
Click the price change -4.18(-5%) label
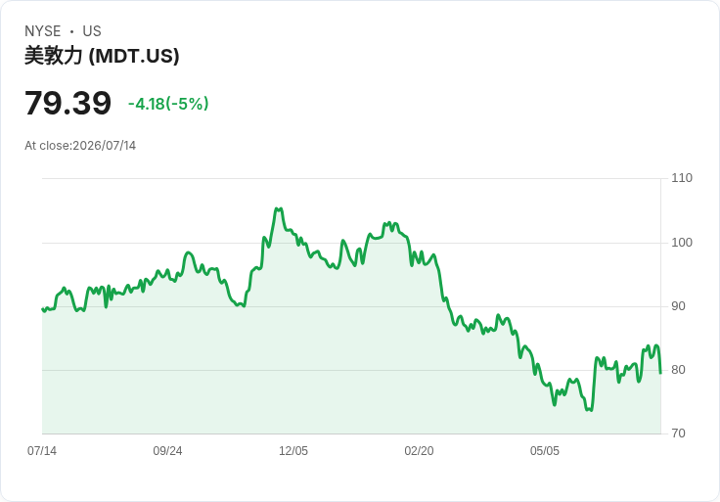pyautogui.click(x=168, y=104)
